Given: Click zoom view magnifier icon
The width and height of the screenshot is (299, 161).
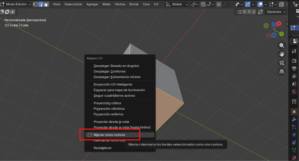Looking at the screenshot, I should tap(282, 45).
